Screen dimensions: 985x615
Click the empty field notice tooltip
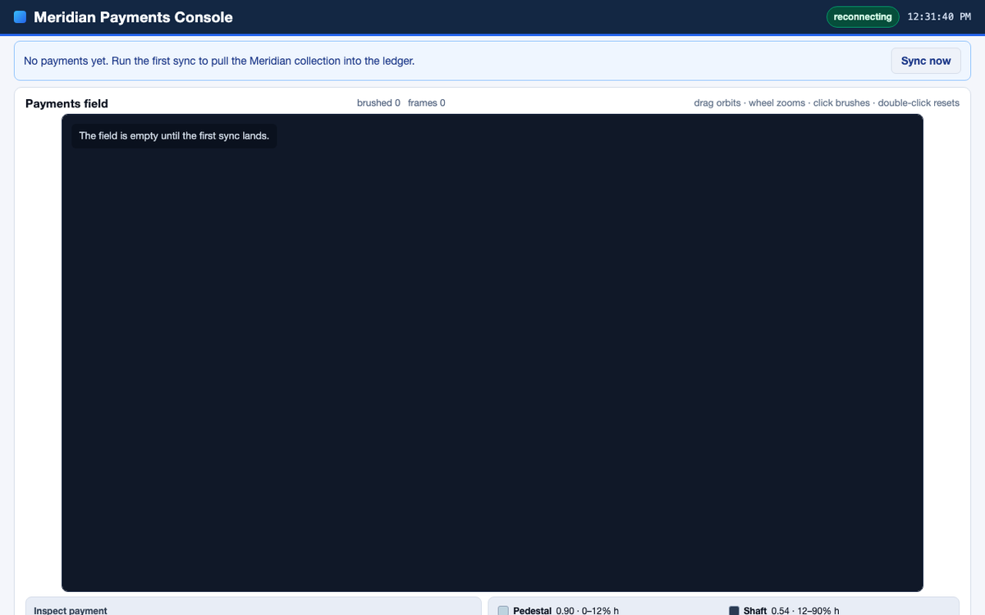point(174,135)
